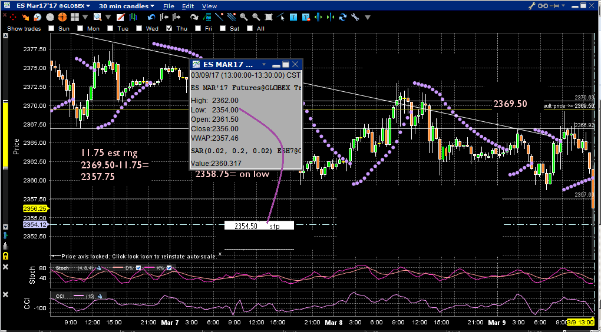601x332 pixels.
Task: Select the single trendline drawing tool
Action: (x=219, y=17)
